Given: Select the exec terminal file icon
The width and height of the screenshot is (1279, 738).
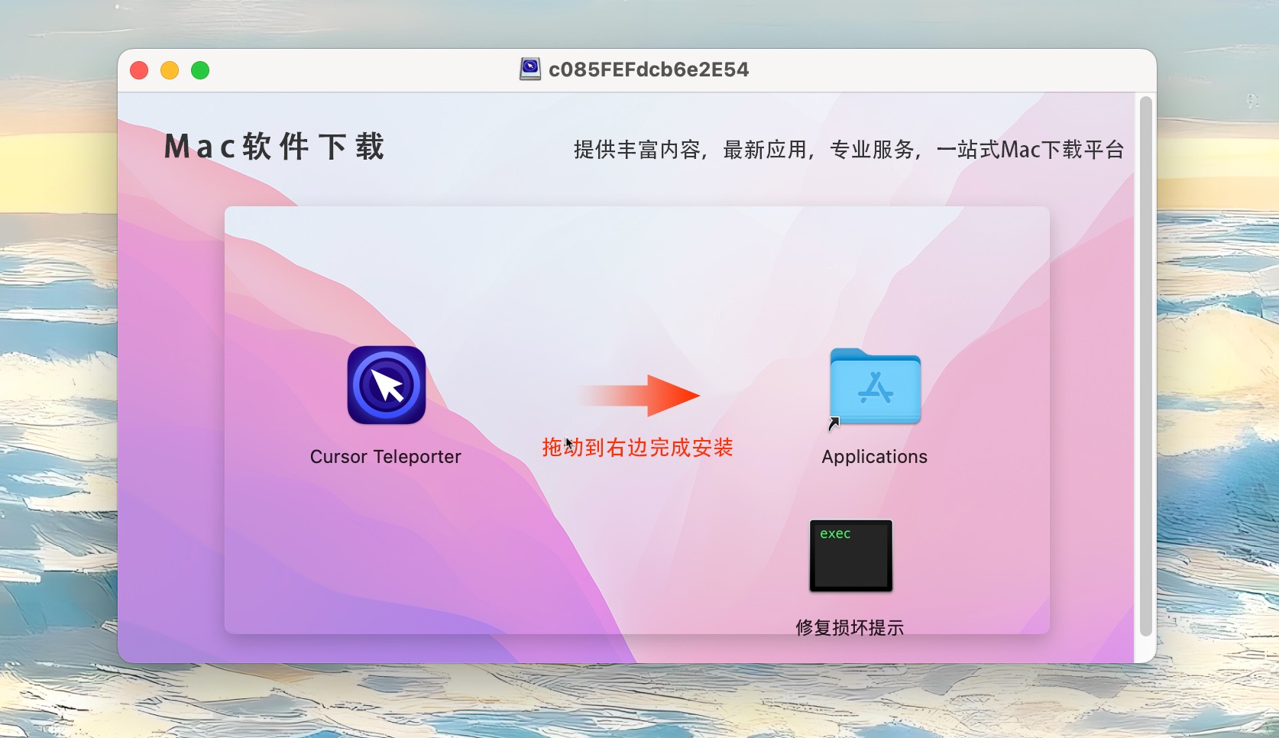Looking at the screenshot, I should [851, 556].
